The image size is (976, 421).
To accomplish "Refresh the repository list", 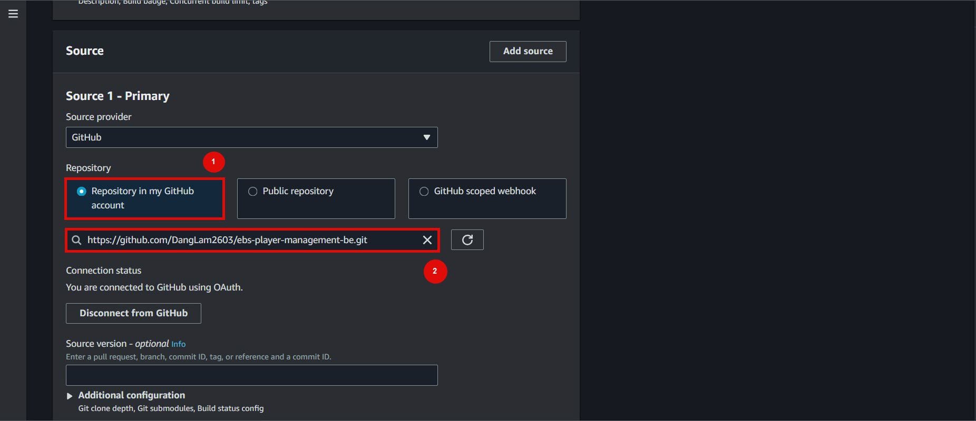I will point(467,240).
